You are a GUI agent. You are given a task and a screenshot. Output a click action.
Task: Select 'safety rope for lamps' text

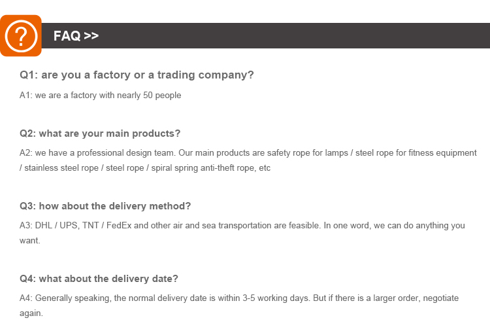[x=307, y=153]
